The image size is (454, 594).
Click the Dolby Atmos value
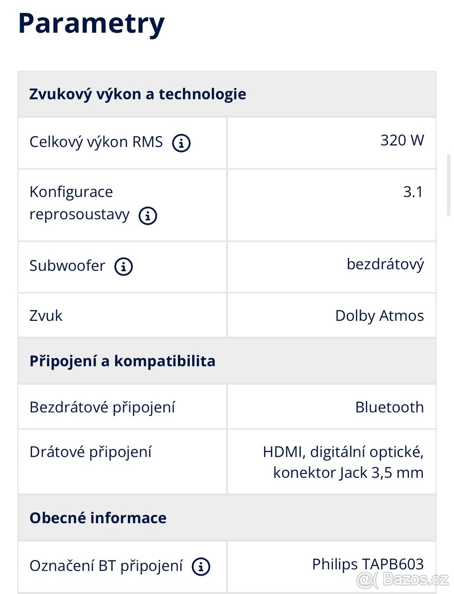(380, 315)
